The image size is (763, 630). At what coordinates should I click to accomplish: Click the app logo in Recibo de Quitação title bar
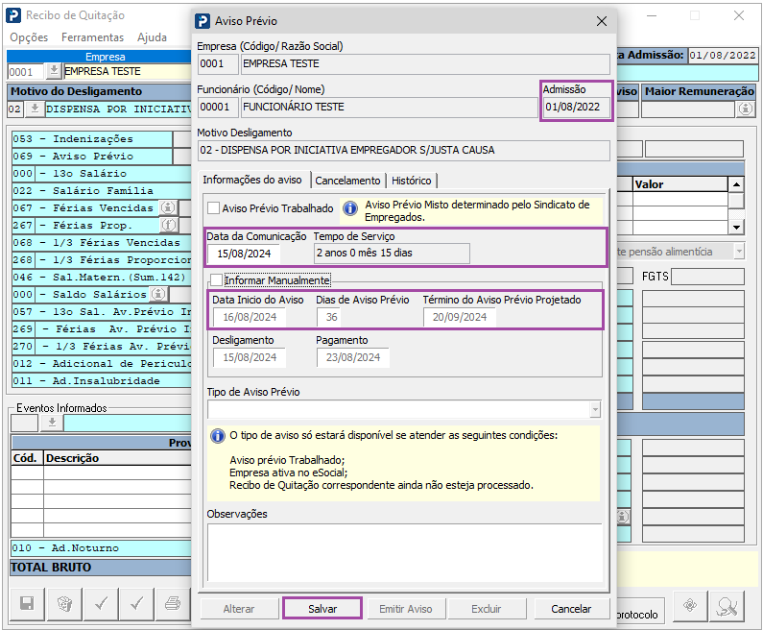[x=13, y=15]
